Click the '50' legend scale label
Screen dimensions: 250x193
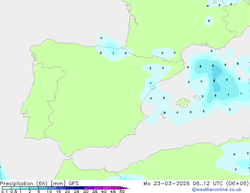click(122, 191)
